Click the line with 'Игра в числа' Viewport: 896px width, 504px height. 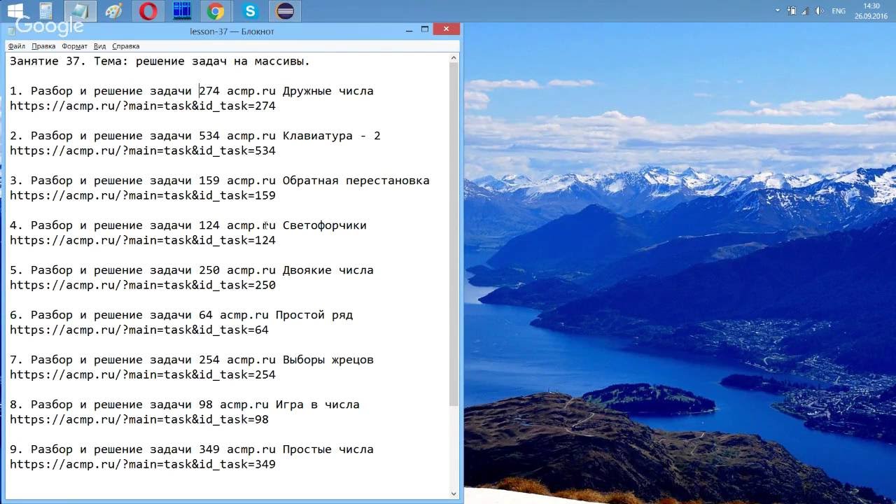pos(184,405)
